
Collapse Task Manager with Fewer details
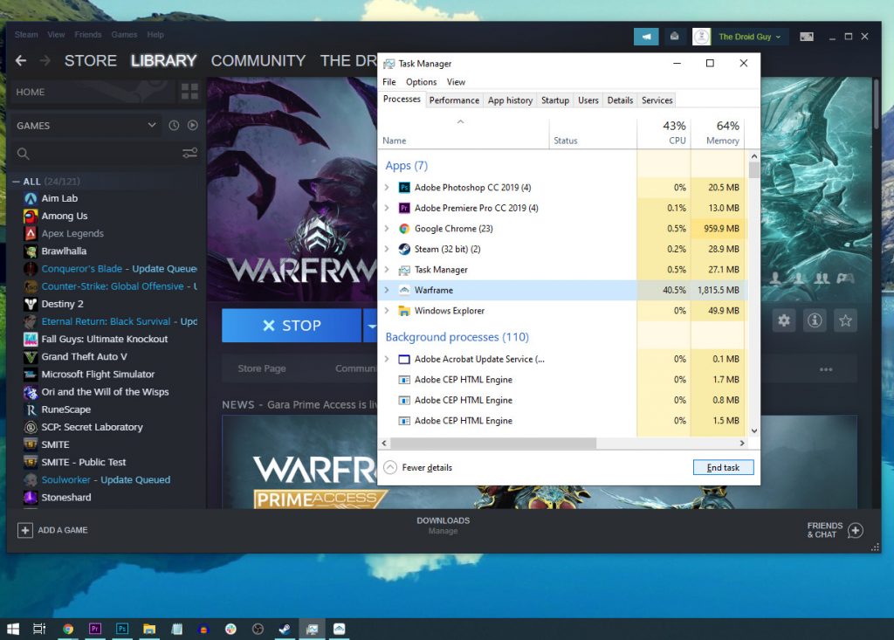418,468
